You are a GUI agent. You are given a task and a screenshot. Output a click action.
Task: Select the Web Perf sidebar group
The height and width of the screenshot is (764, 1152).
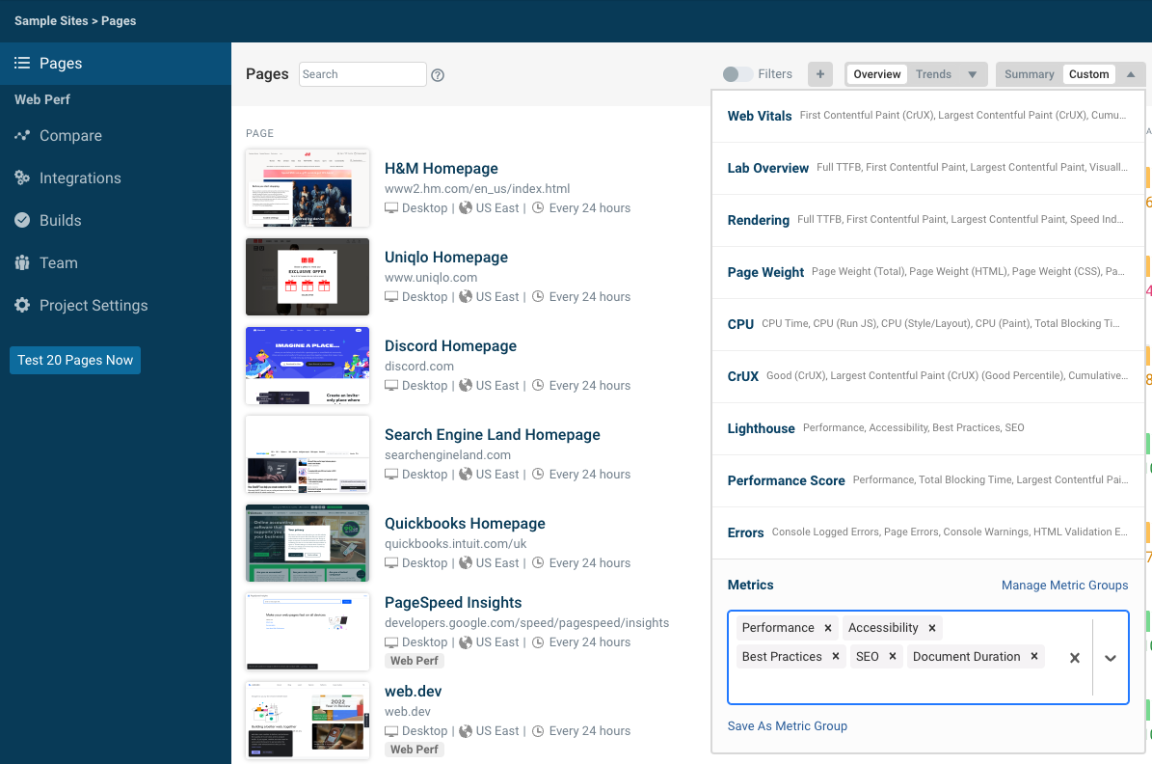(42, 99)
